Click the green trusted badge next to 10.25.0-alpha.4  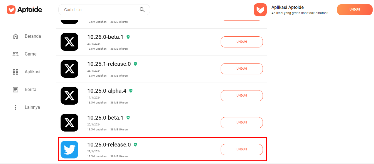pyautogui.click(x=131, y=91)
